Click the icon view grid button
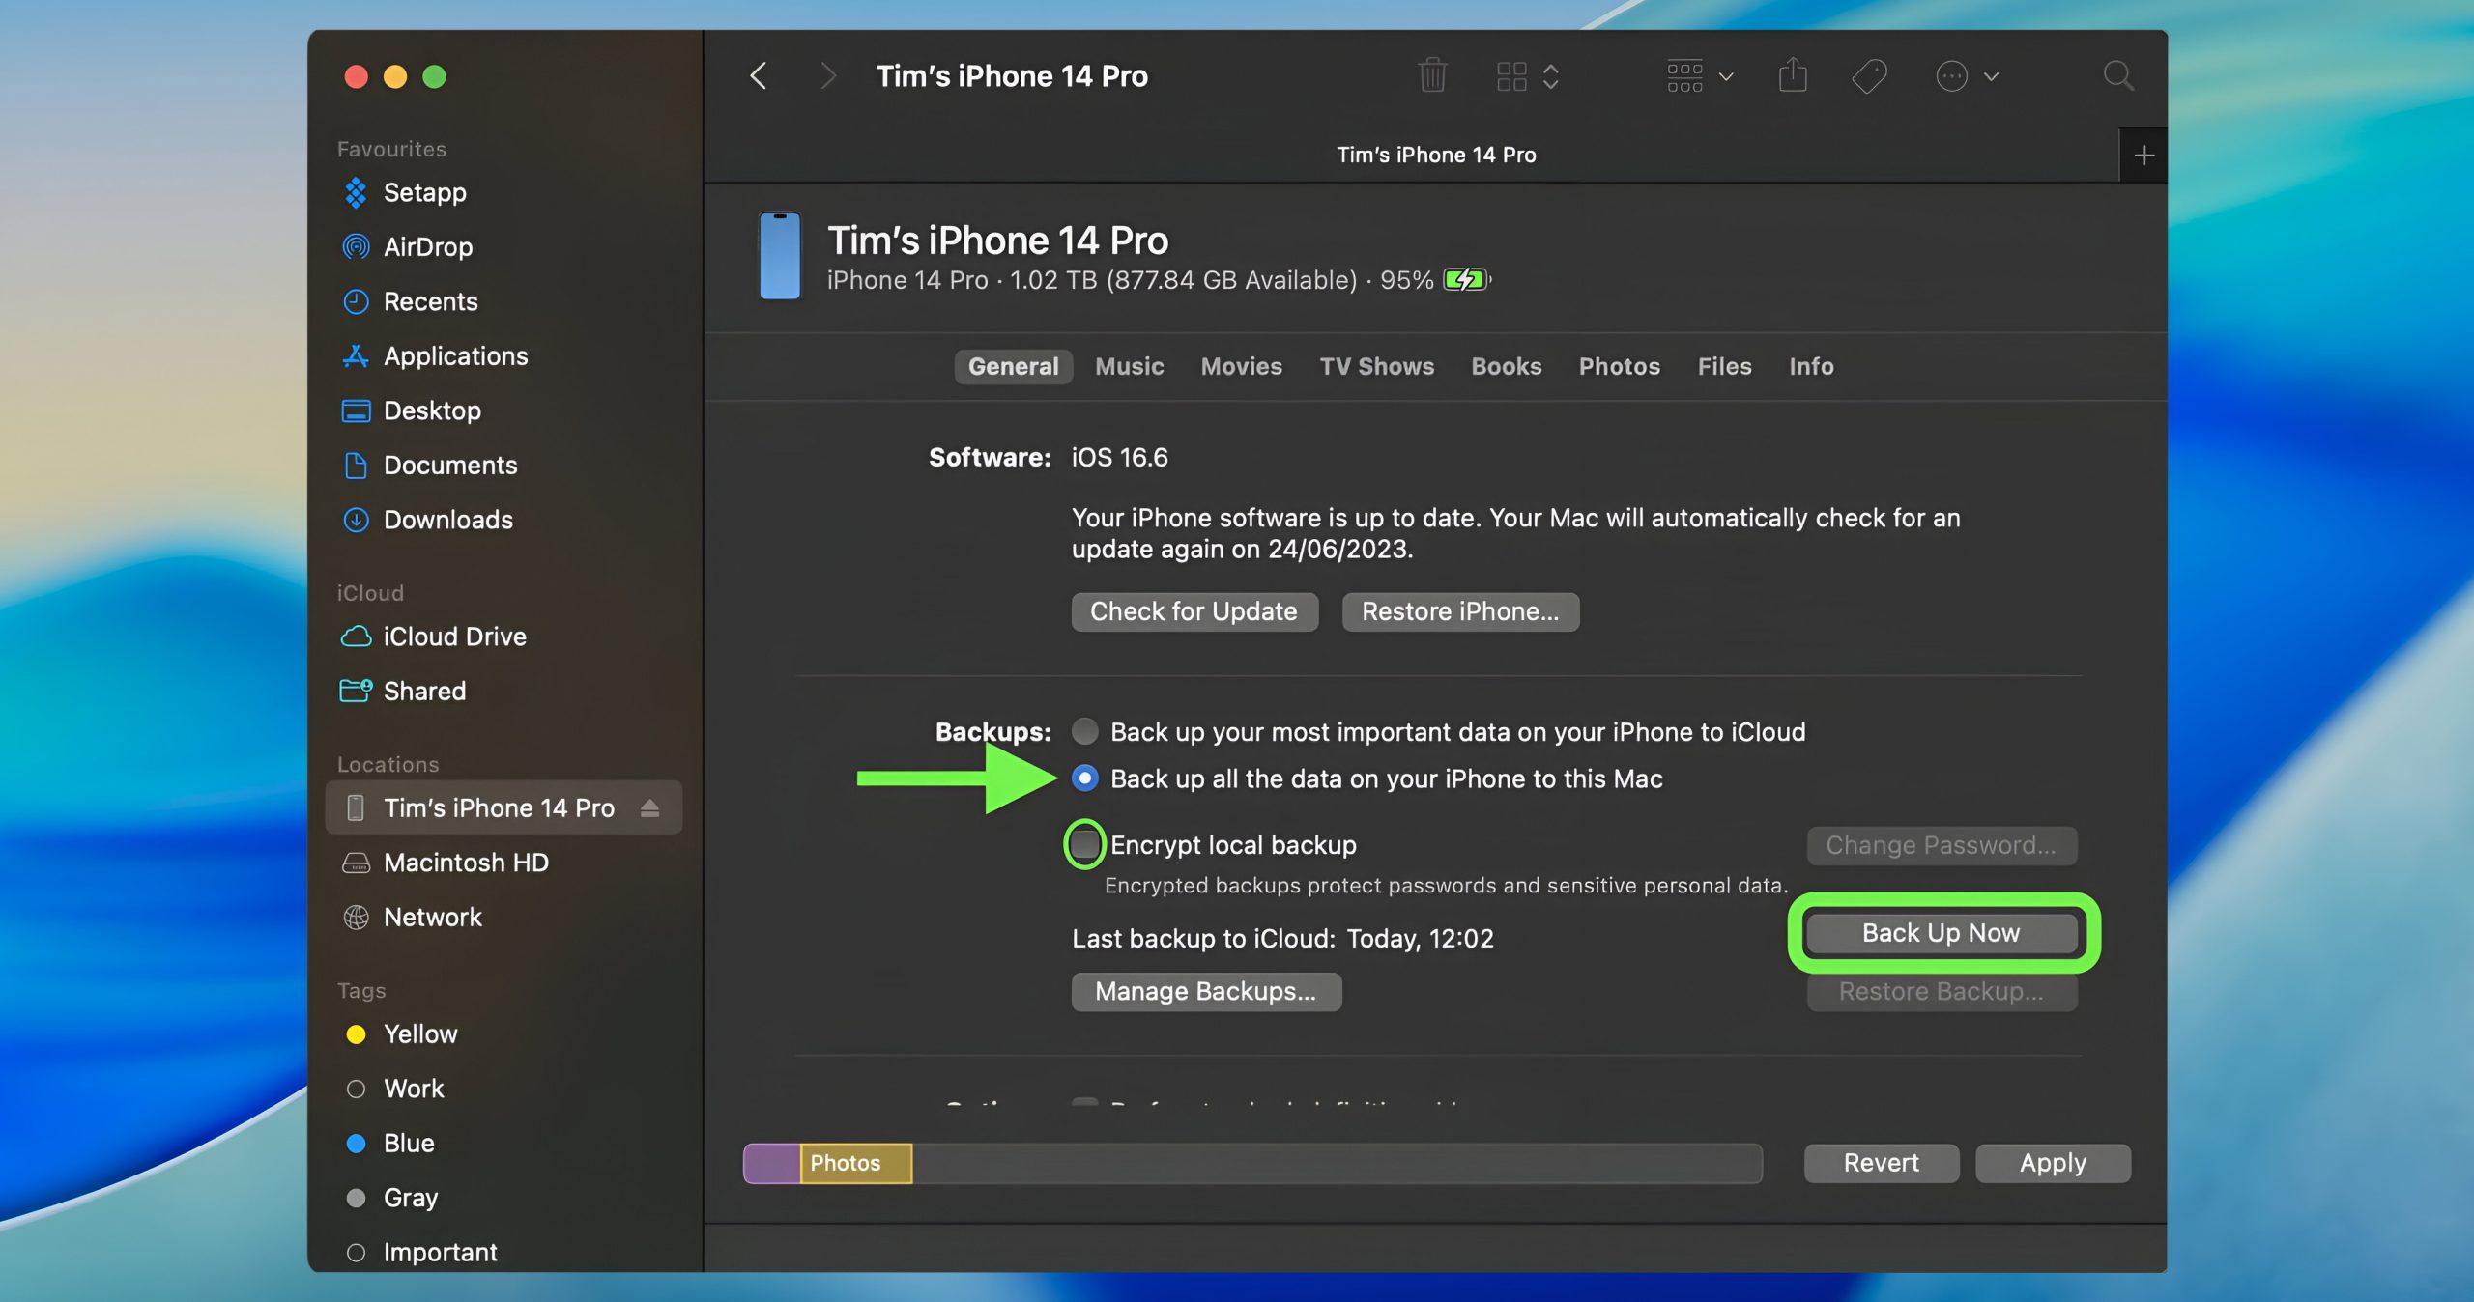The image size is (2474, 1302). 1511,76
